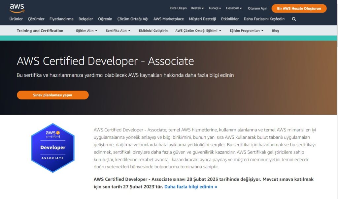Click the AWS logo
Image resolution: width=338 pixels, height=199 pixels.
coord(17,8)
